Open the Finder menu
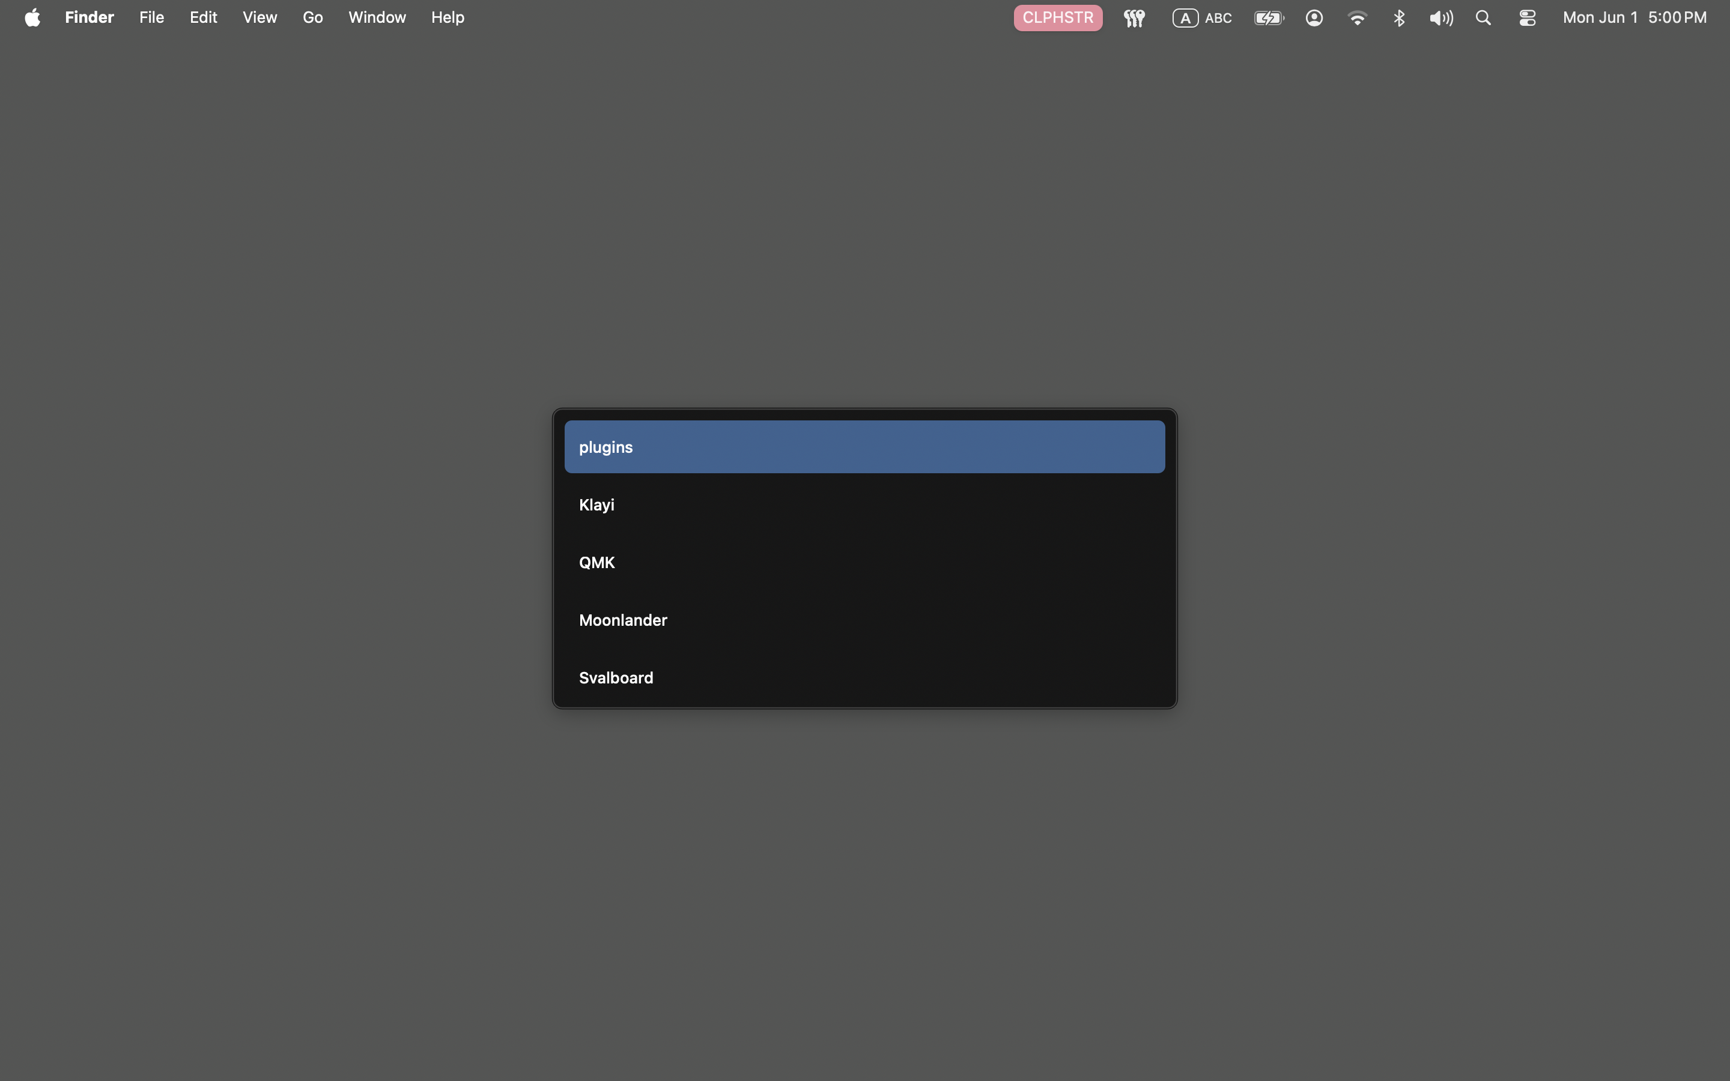This screenshot has height=1081, width=1730. (90, 18)
